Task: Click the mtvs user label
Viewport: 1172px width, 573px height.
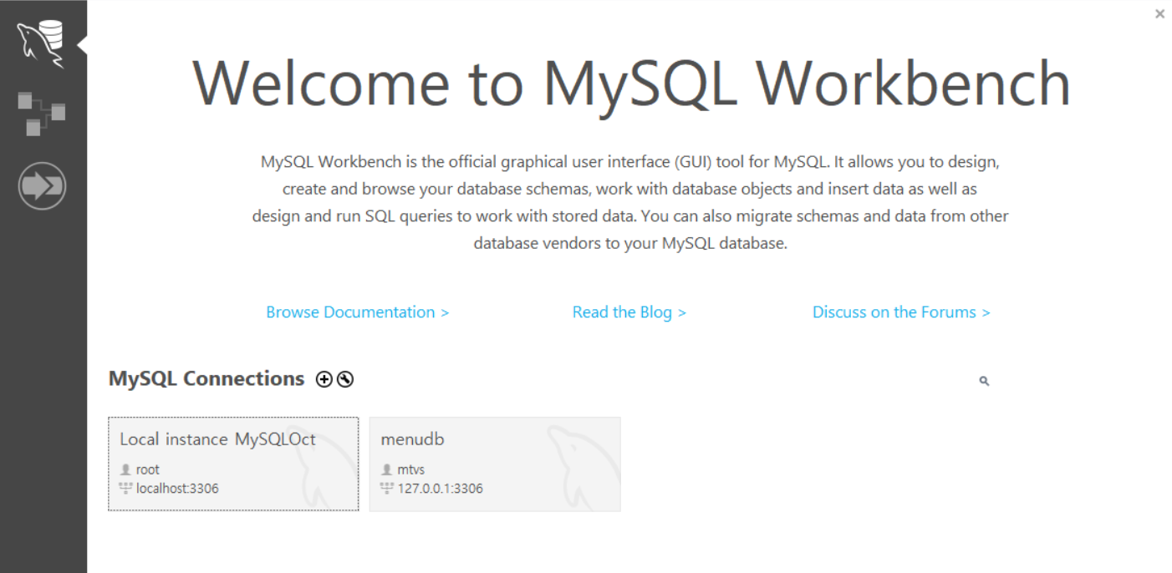Action: (x=411, y=469)
